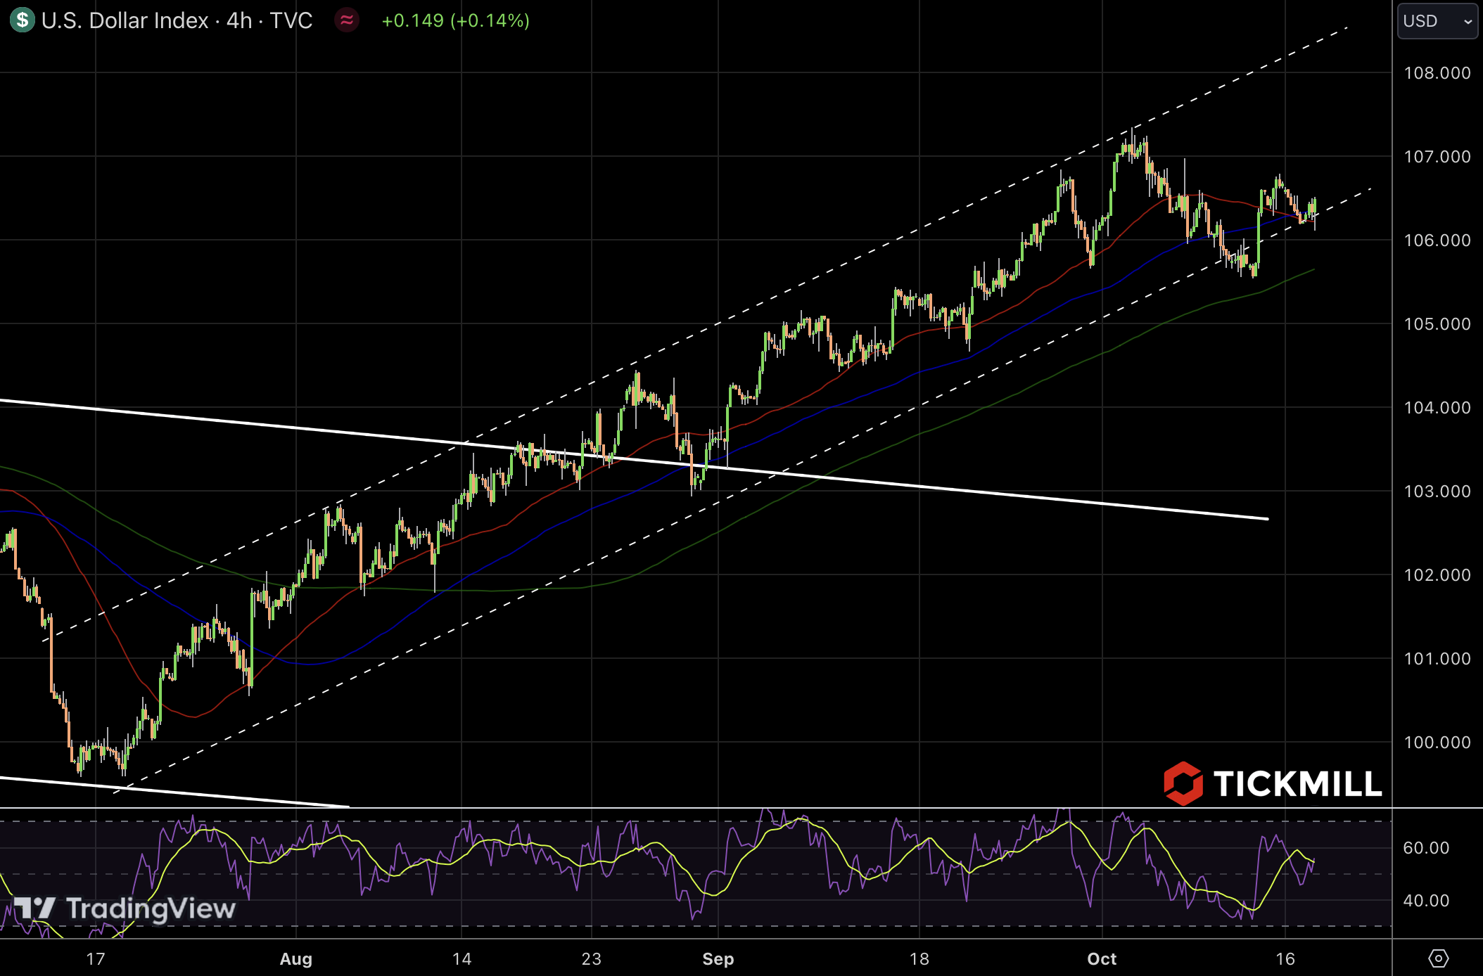1483x976 pixels.
Task: Click the 40.00 RSI scale label
Action: [1425, 901]
